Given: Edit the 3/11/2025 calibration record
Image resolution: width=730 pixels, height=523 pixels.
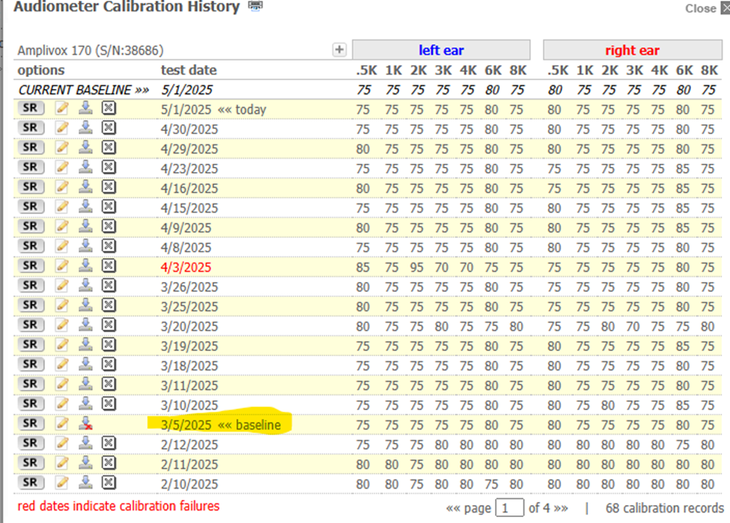Looking at the screenshot, I should (x=63, y=384).
